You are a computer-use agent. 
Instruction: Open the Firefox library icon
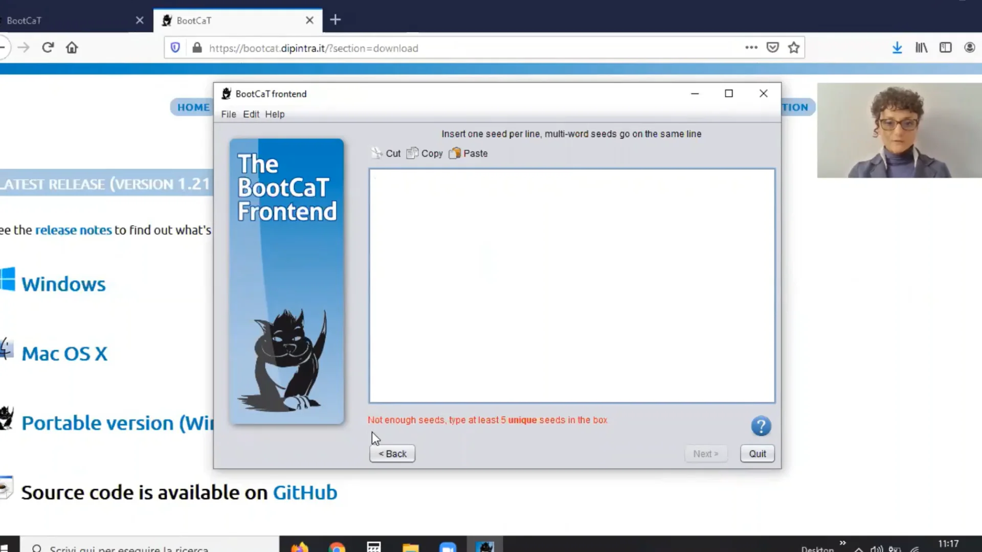(x=921, y=48)
